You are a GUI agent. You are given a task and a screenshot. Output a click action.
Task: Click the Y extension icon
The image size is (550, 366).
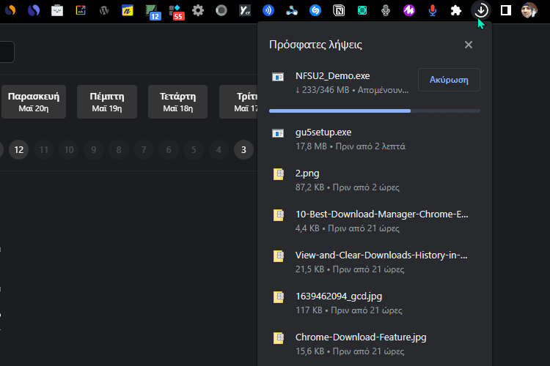click(x=245, y=10)
